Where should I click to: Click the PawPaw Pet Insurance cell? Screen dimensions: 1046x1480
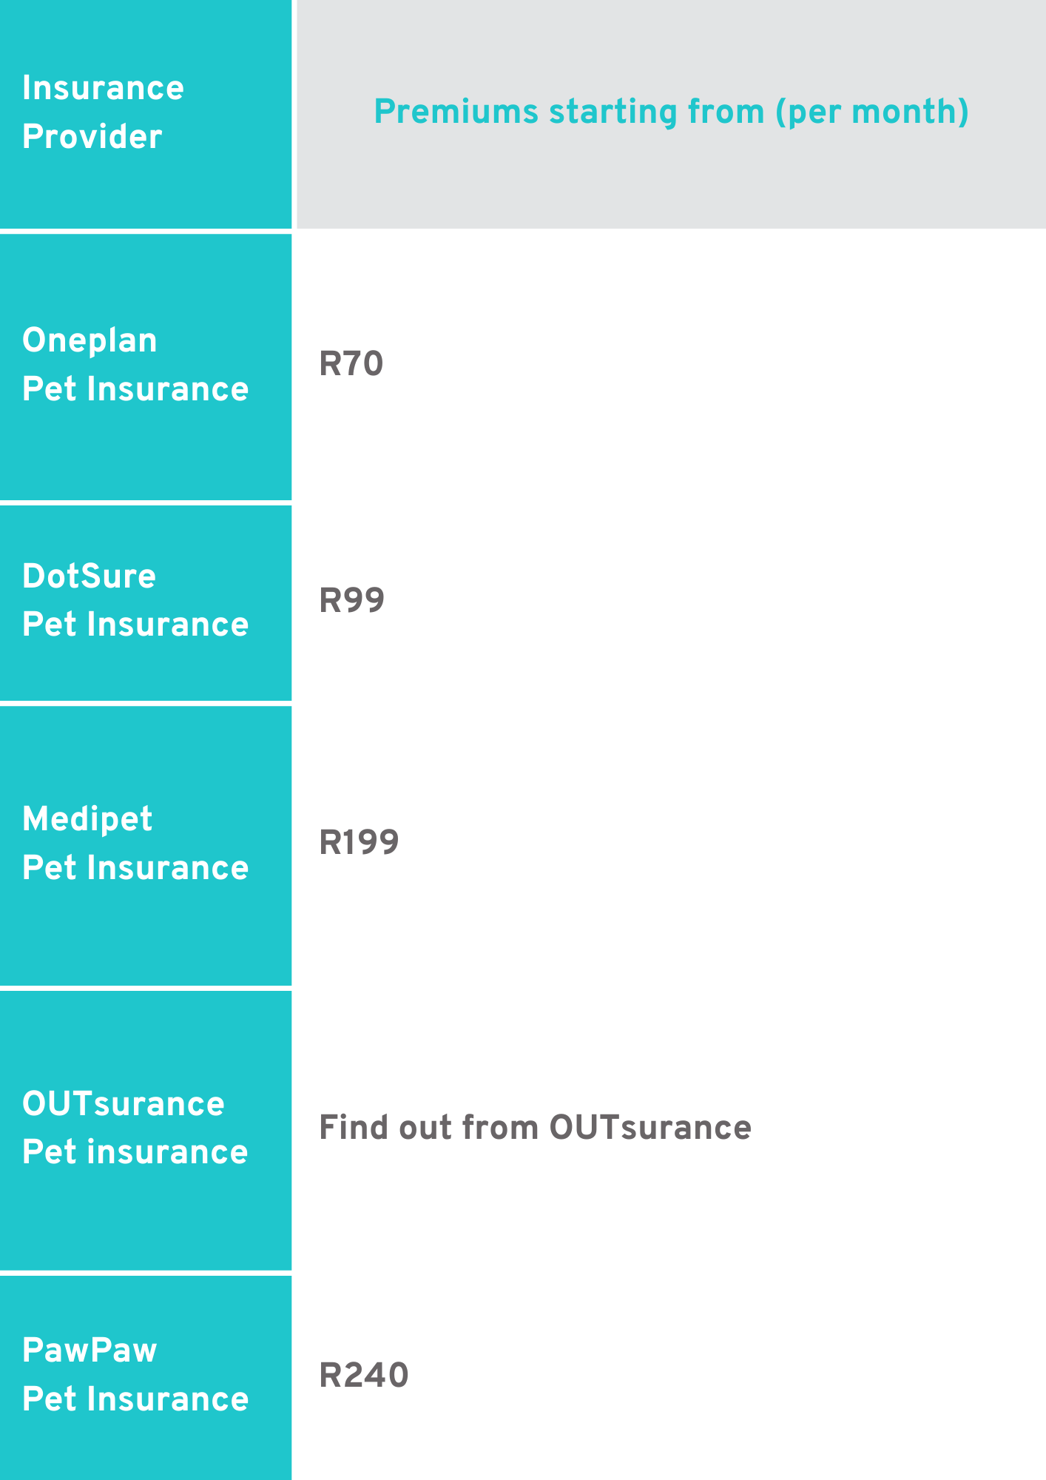pos(146,1378)
